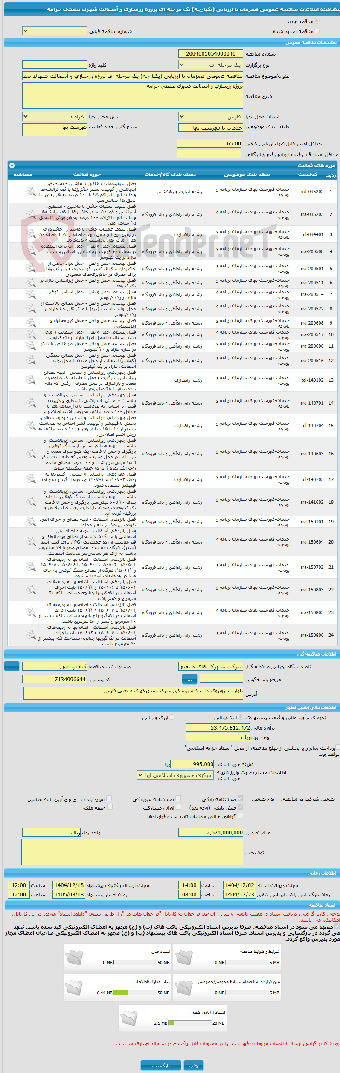Collapse حوزه های فعالیت section
Screen dimensions: 340x1073
pos(12,165)
